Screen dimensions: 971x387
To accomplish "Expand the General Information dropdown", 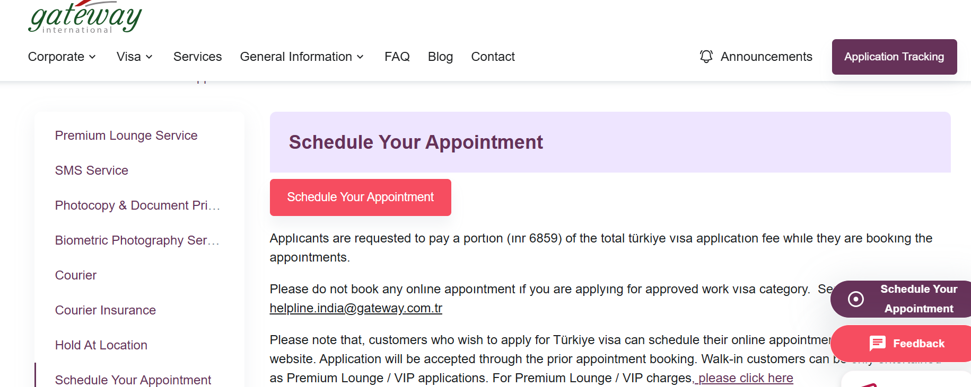I will [x=302, y=57].
